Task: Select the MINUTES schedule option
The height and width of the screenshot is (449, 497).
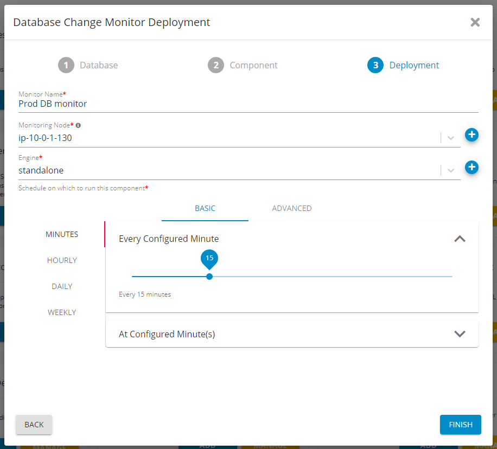Action: pos(62,234)
